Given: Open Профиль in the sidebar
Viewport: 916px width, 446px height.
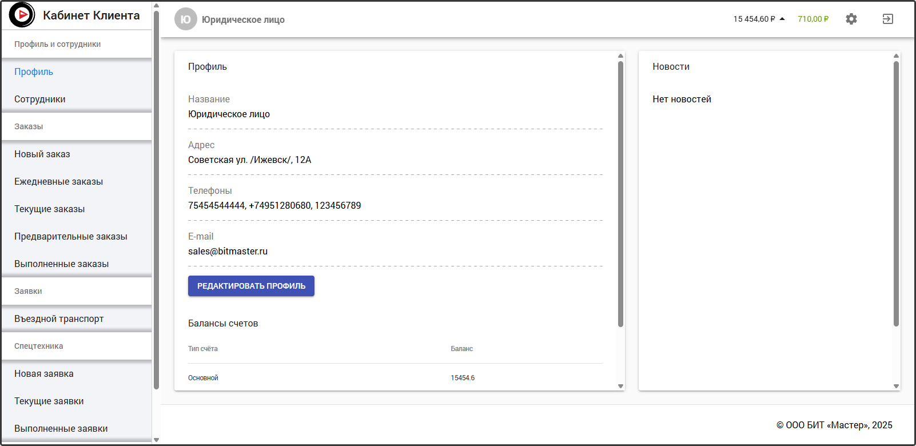Looking at the screenshot, I should pos(34,71).
